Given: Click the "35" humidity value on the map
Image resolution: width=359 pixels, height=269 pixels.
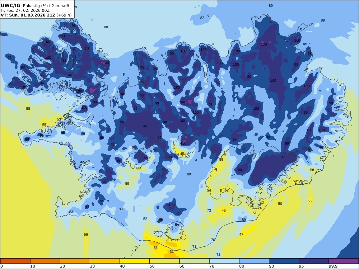Looking at the screenshot, I should pyautogui.click(x=155, y=248).
